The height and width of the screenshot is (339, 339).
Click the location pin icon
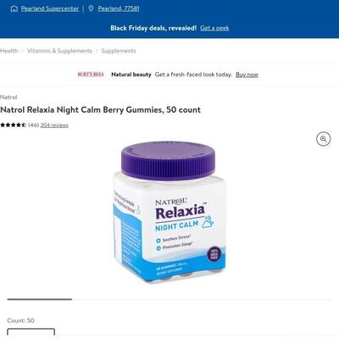[91, 8]
